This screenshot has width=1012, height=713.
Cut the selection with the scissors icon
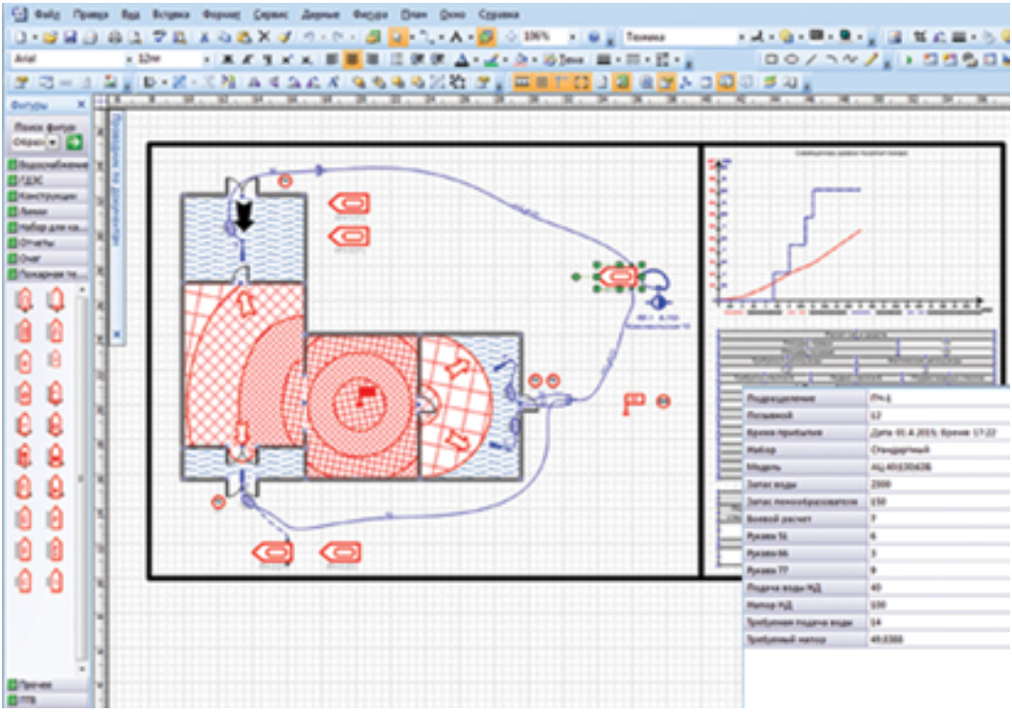[204, 37]
